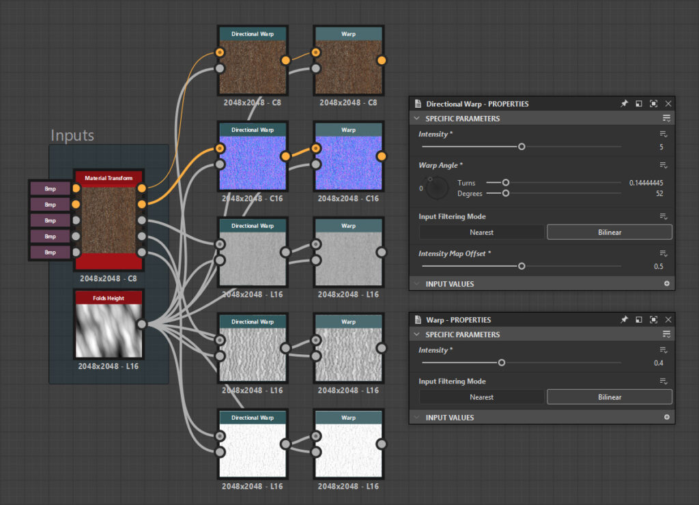Click float icon on Directional Warp properties panel
This screenshot has width=699, height=505.
(639, 104)
